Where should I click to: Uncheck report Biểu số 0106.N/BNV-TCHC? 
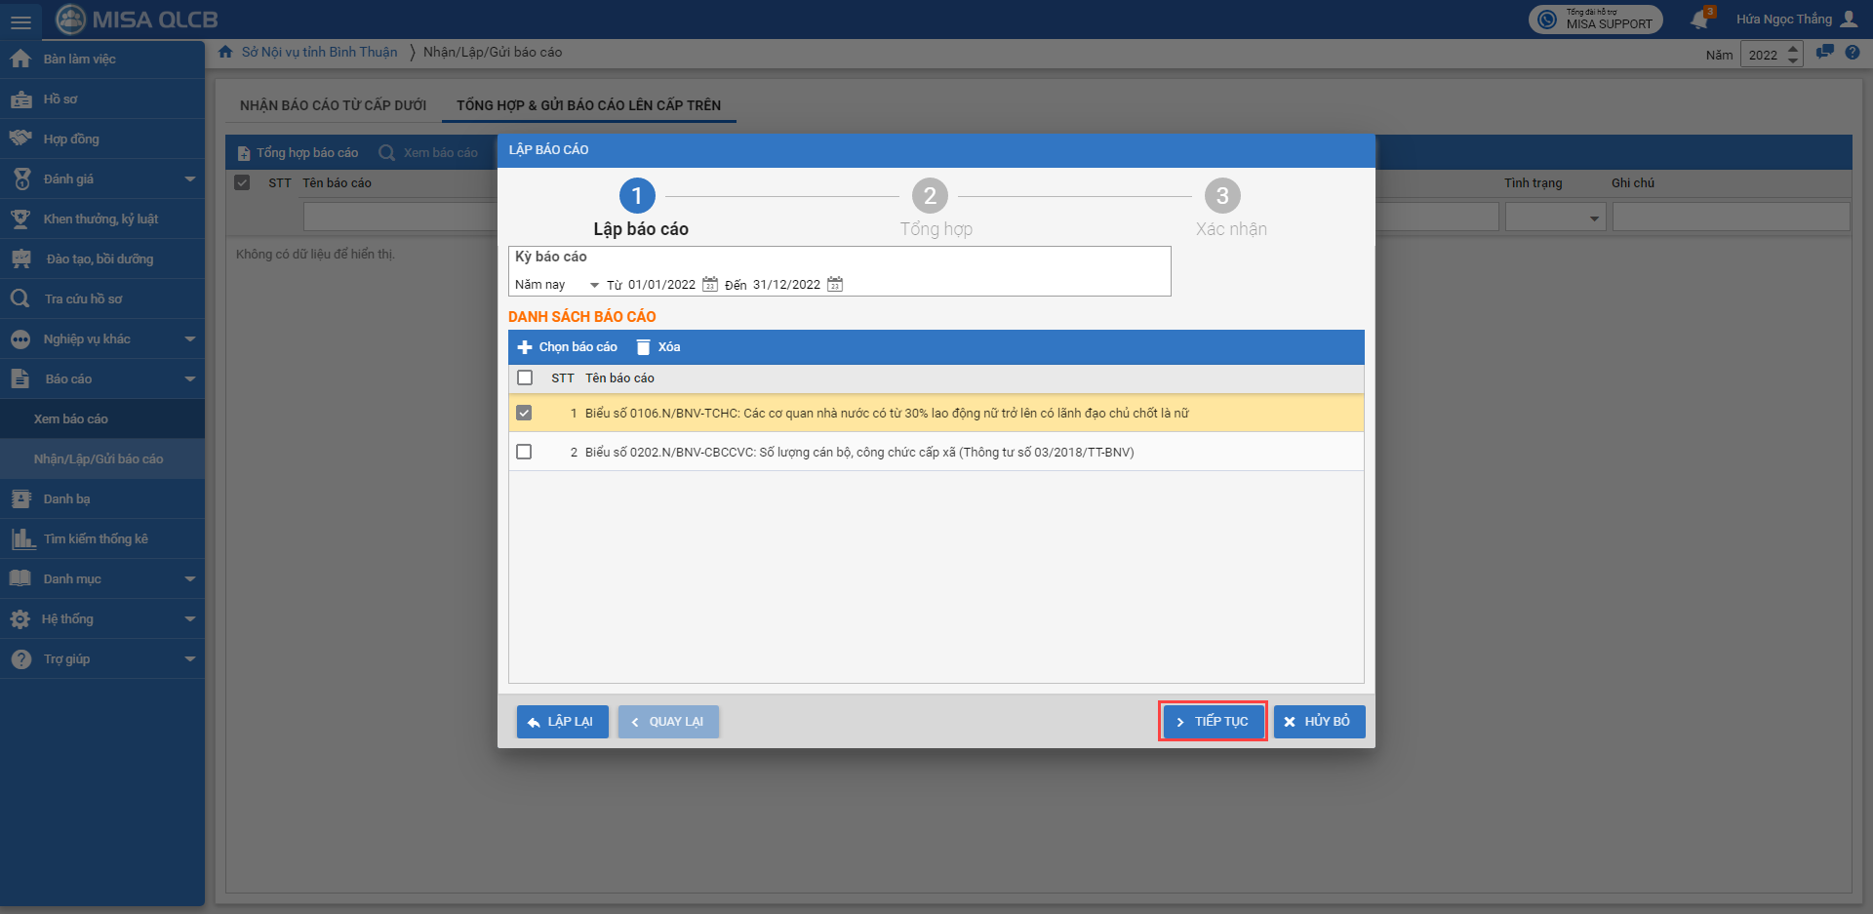[524, 413]
